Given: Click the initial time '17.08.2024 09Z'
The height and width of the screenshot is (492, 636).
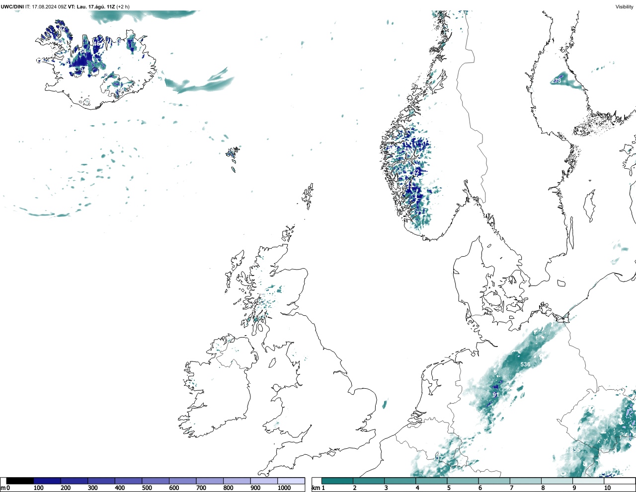Looking at the screenshot, I should (49, 7).
